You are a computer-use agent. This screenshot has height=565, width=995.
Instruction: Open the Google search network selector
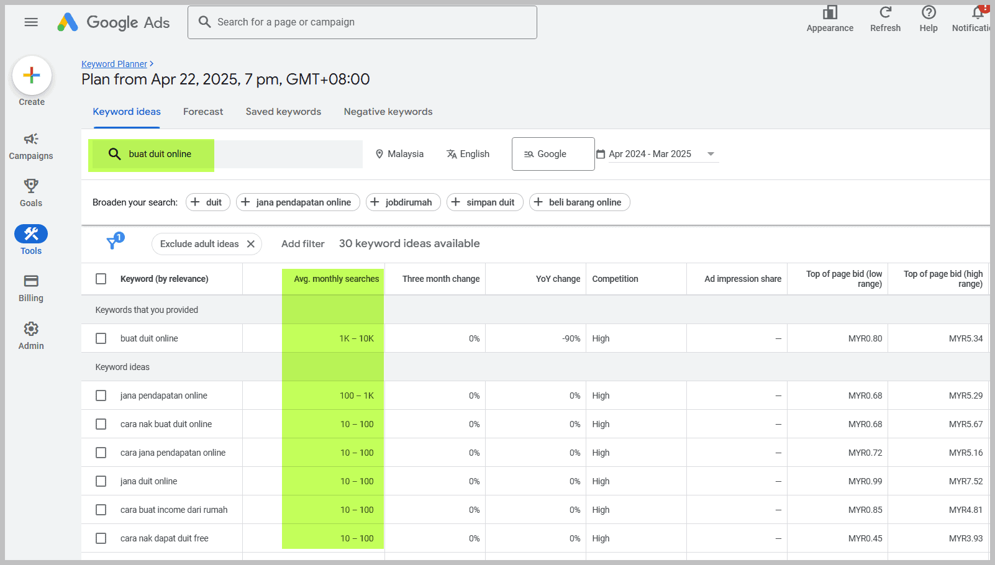552,154
